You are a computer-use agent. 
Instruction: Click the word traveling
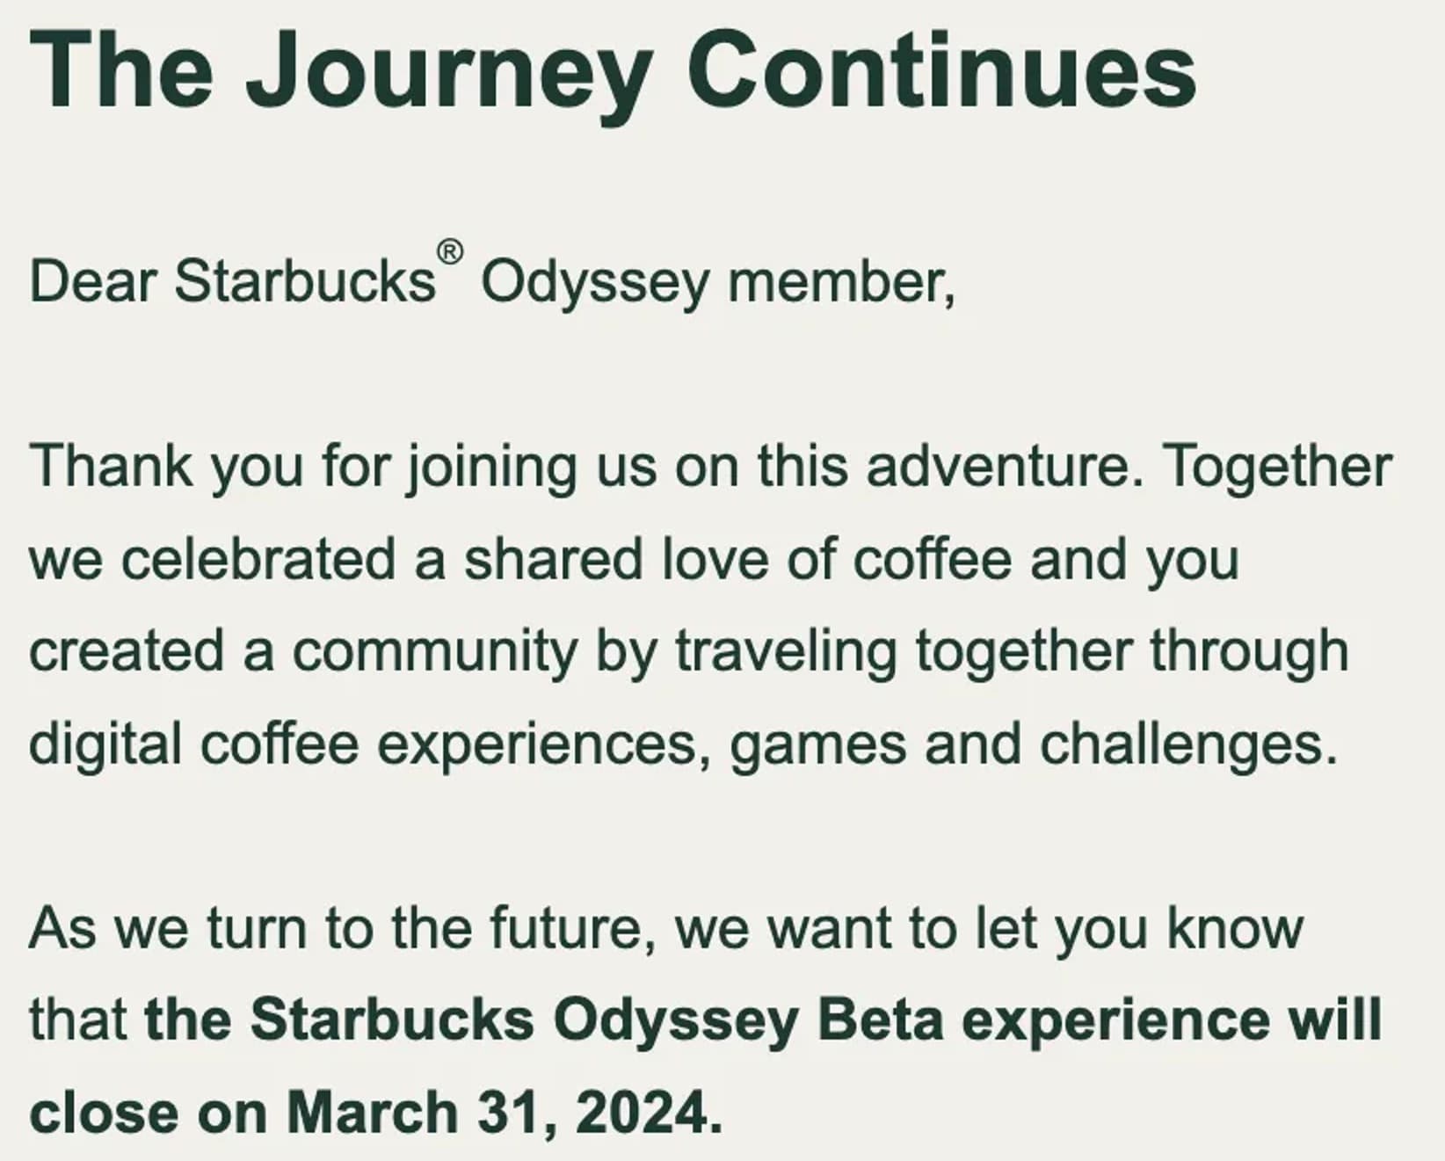pyautogui.click(x=786, y=653)
